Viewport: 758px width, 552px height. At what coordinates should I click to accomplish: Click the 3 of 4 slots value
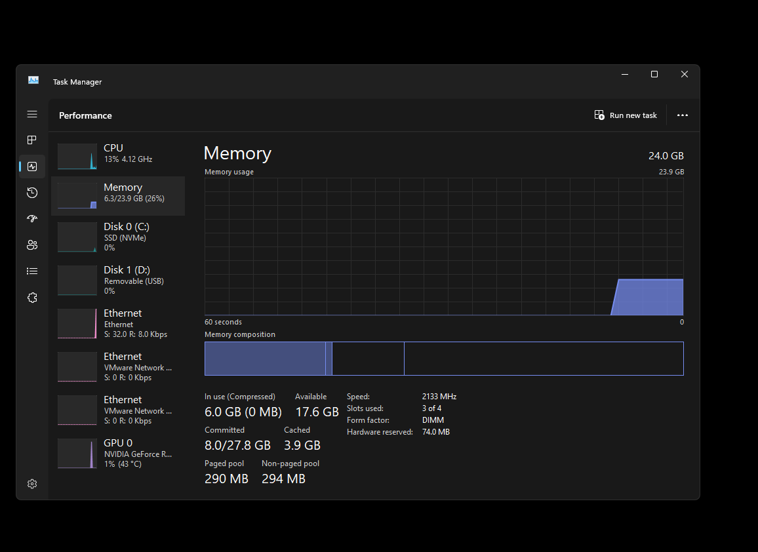pos(431,408)
